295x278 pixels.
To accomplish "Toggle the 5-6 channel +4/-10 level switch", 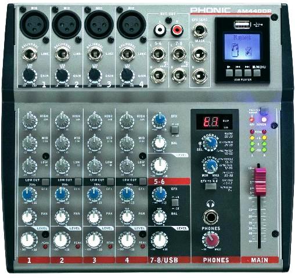I will pos(175,130).
